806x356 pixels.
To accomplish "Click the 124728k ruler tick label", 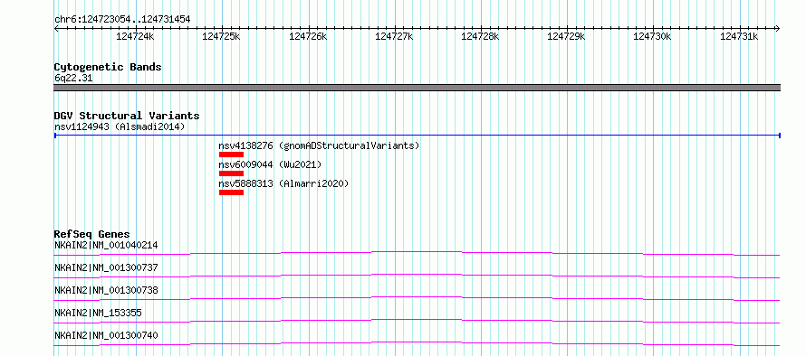I will coord(480,36).
